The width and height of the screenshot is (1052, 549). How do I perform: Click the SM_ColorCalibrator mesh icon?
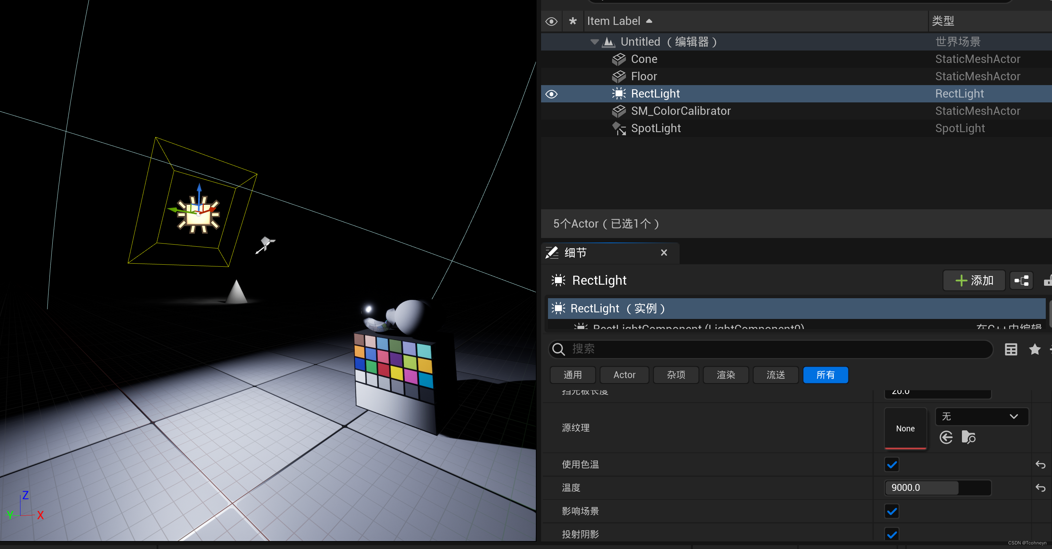(619, 111)
